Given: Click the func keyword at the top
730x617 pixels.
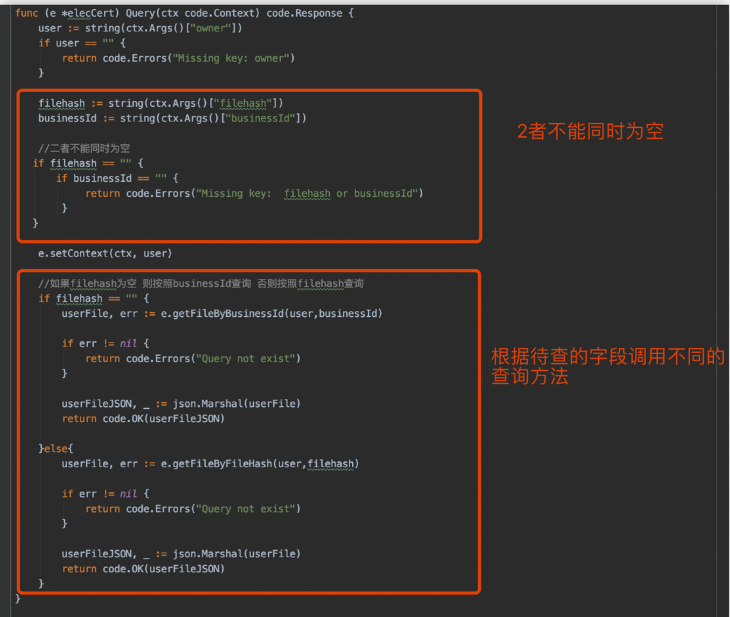Looking at the screenshot, I should tap(26, 13).
